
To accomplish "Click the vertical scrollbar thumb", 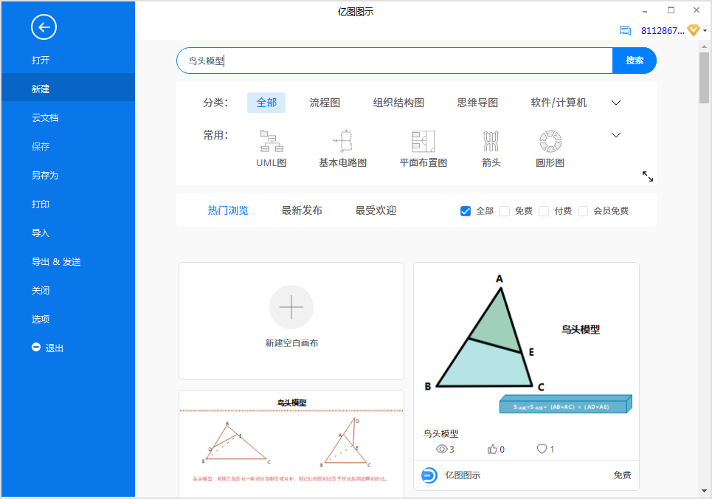I will pyautogui.click(x=704, y=78).
